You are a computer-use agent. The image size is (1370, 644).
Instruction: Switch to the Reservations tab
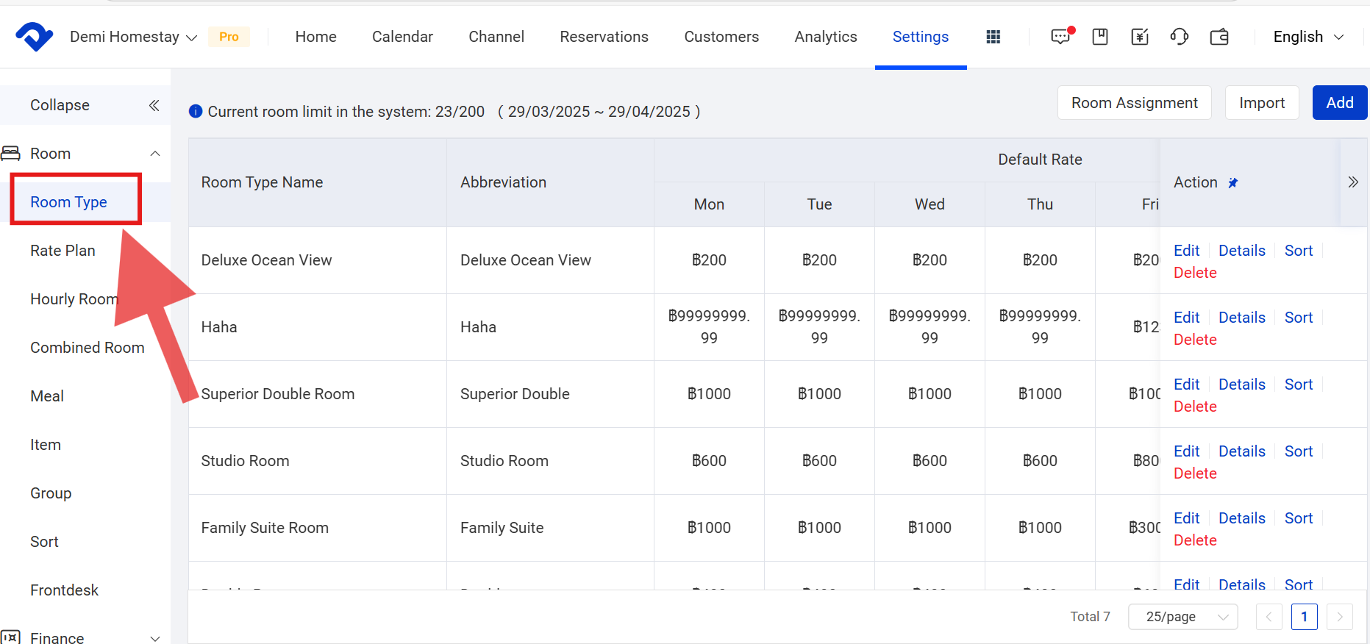coord(604,37)
